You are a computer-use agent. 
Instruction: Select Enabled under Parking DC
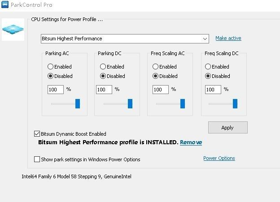[x=103, y=67]
